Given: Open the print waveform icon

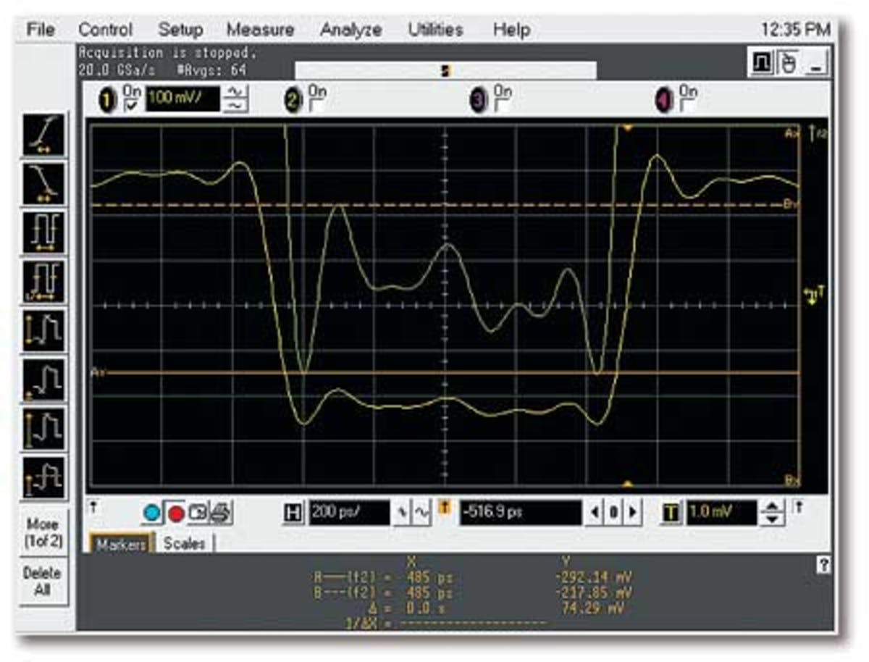Looking at the screenshot, I should click(218, 513).
